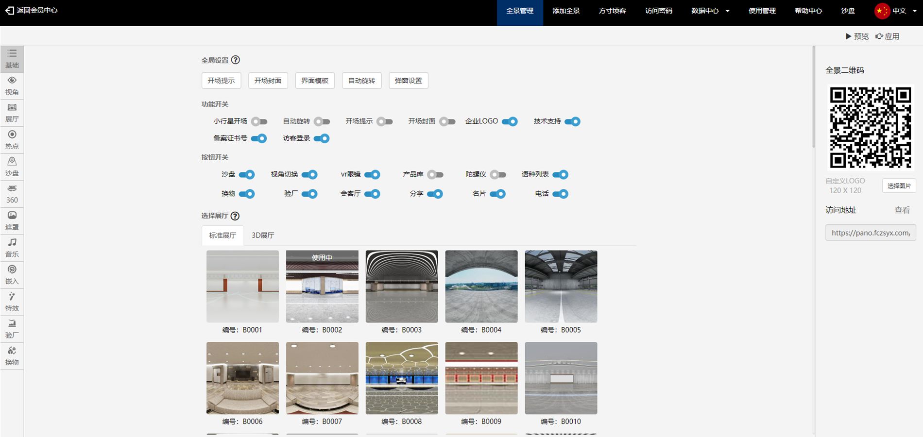This screenshot has height=437, width=923.
Task: Click the help icon next to 全局设置
Action: [x=236, y=60]
